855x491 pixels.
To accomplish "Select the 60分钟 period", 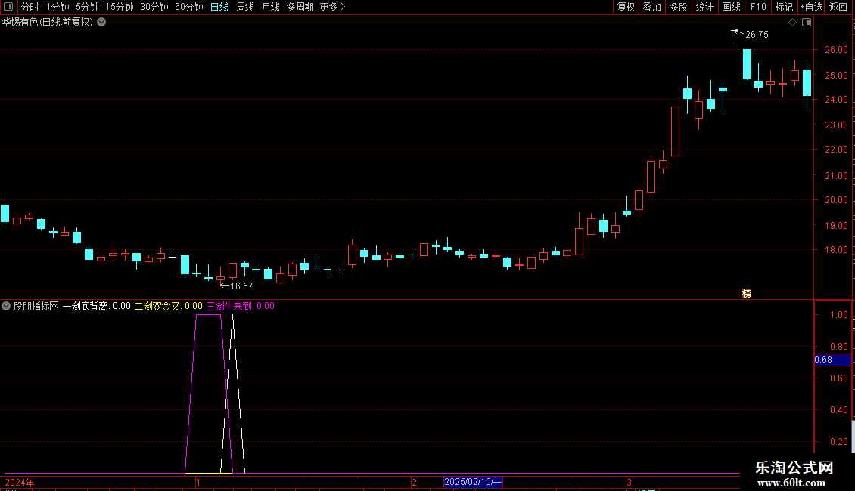I will (188, 7).
